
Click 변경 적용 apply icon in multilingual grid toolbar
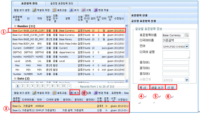click(96, 93)
